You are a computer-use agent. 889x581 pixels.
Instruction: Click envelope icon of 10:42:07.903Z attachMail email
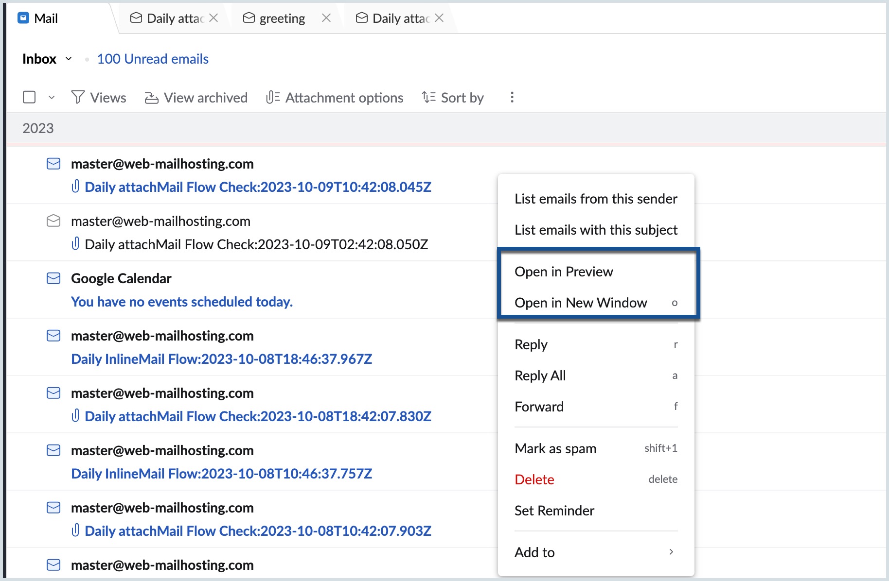tap(53, 508)
